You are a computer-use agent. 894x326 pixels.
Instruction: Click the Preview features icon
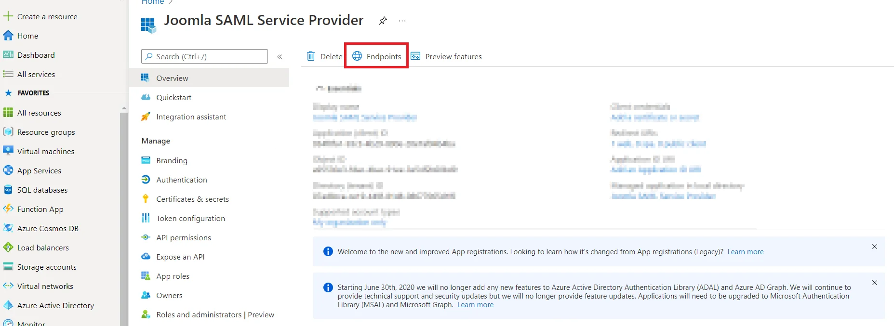pyautogui.click(x=415, y=56)
